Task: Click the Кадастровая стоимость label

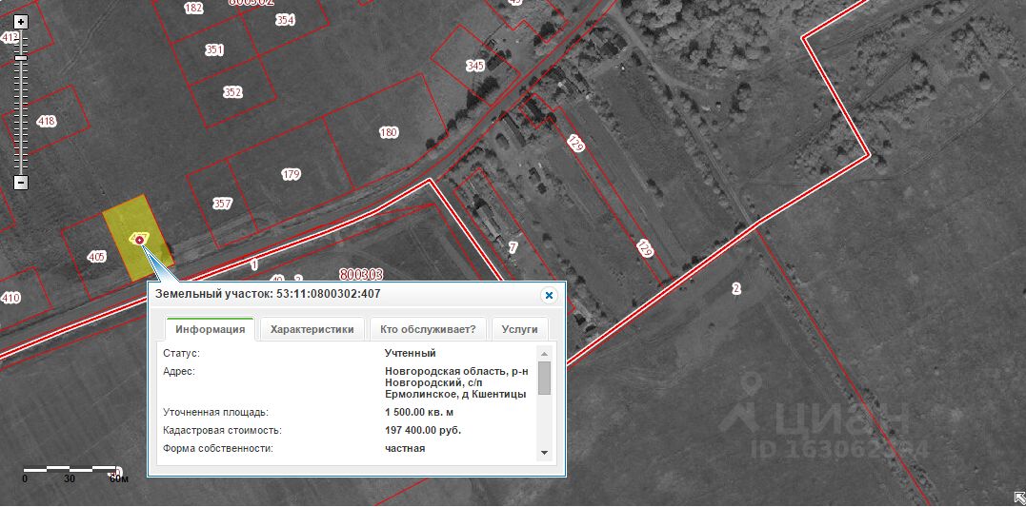Action: tap(222, 431)
